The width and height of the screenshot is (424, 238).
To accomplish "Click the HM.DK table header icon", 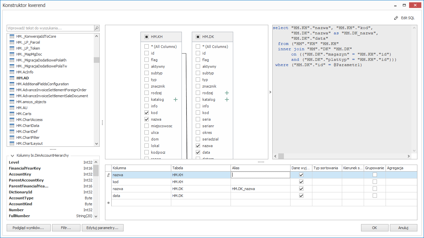I will point(198,37).
